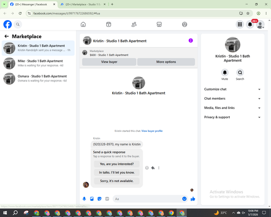Click the More options button

(166, 62)
